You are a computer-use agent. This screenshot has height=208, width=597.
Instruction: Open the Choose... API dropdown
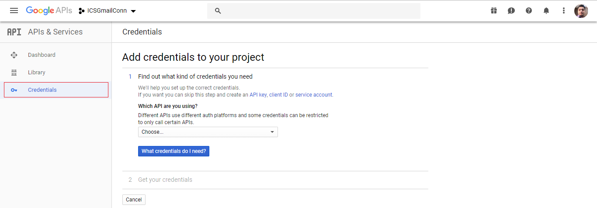click(208, 132)
